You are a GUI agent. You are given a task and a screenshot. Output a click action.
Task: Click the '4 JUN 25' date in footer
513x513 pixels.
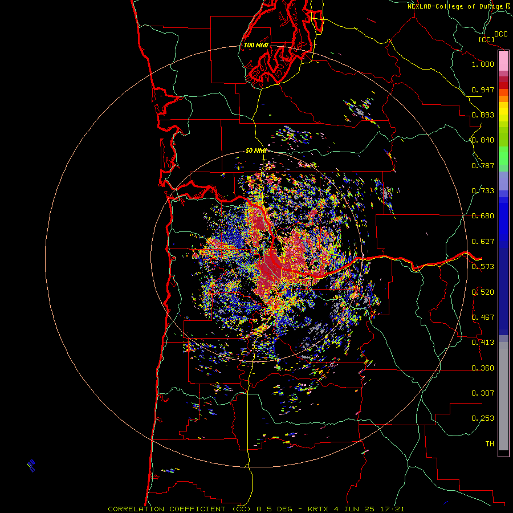coord(355,509)
